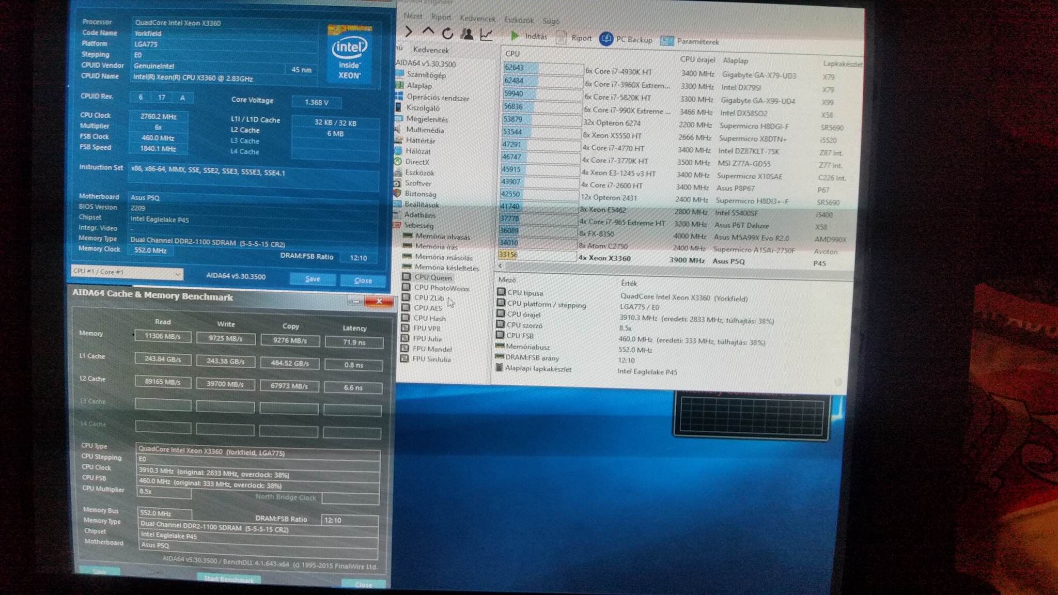This screenshot has height=595, width=1058.
Task: Click the Memória olvasás memory chip icon
Action: (408, 236)
